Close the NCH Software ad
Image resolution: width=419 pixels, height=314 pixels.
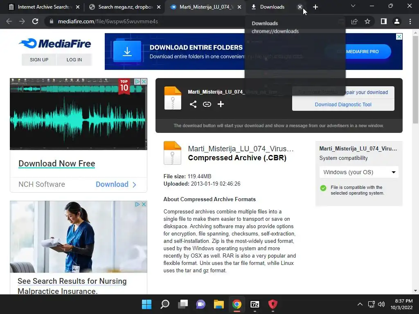coord(144,81)
